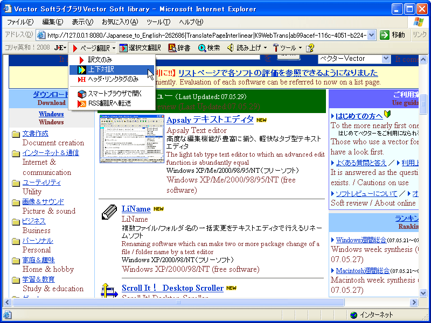Open the はじめての方へ link

point(359,116)
